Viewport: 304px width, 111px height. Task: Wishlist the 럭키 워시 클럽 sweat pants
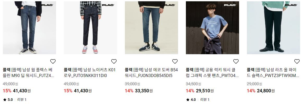[x=236, y=61]
